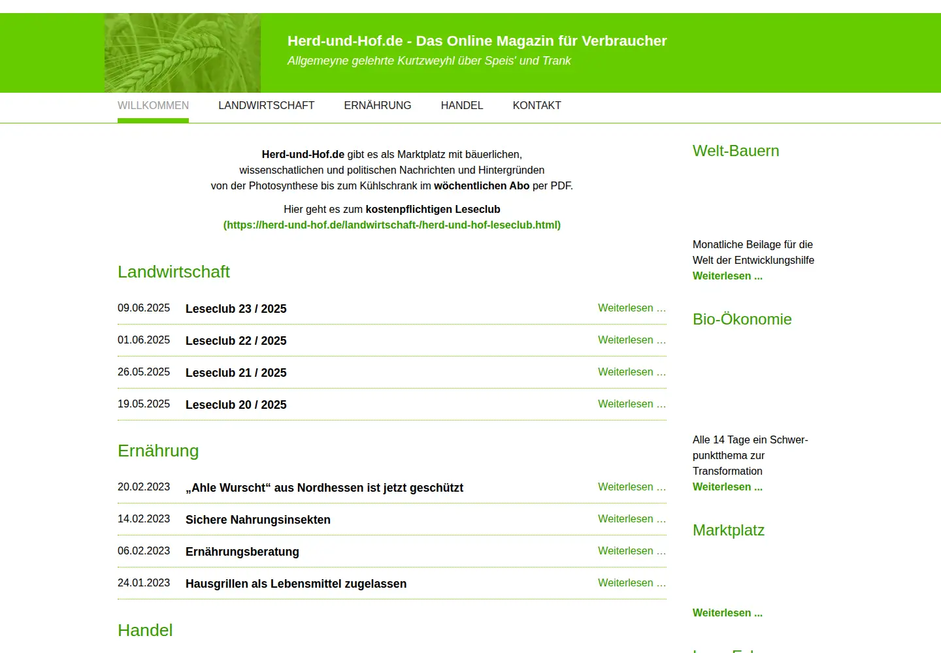
Task: Click the wheat field header image
Action: pyautogui.click(x=182, y=53)
